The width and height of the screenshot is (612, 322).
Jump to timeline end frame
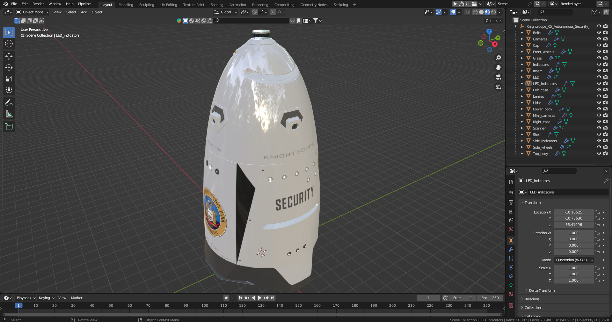tap(273, 298)
